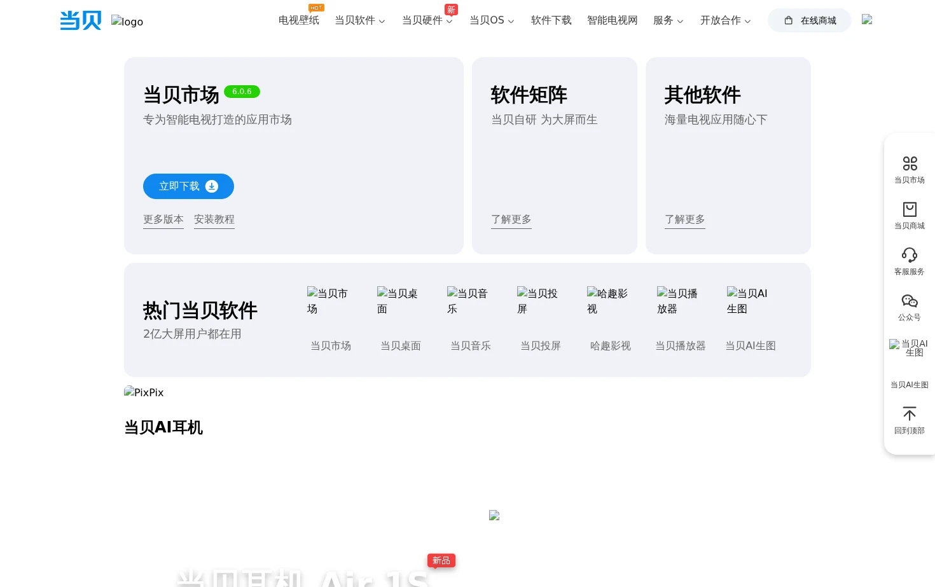Expand the 当贝OS dropdown menu
Screen dimensions: 935x587
(492, 20)
